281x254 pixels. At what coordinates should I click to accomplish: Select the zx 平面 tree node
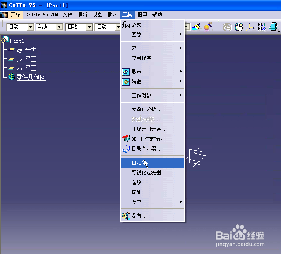click(26, 68)
